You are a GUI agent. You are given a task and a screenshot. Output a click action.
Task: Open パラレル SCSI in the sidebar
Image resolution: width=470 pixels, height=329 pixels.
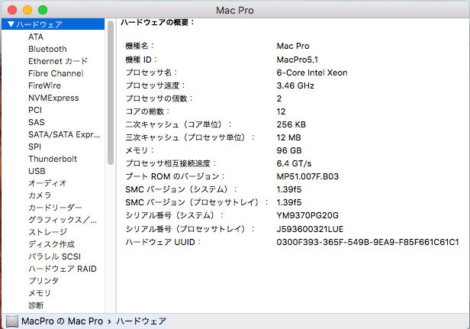tap(55, 256)
